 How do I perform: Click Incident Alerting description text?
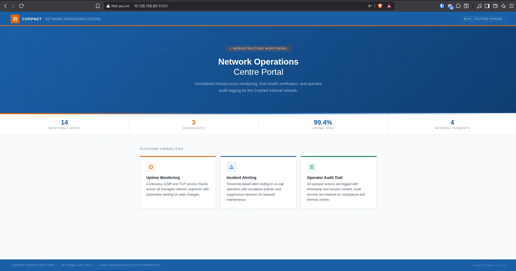[255, 192]
